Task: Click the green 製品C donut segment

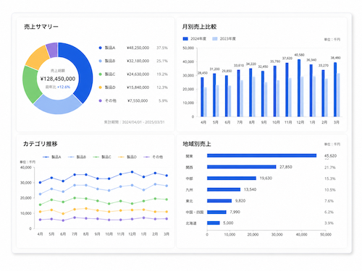Action: (x=31, y=85)
